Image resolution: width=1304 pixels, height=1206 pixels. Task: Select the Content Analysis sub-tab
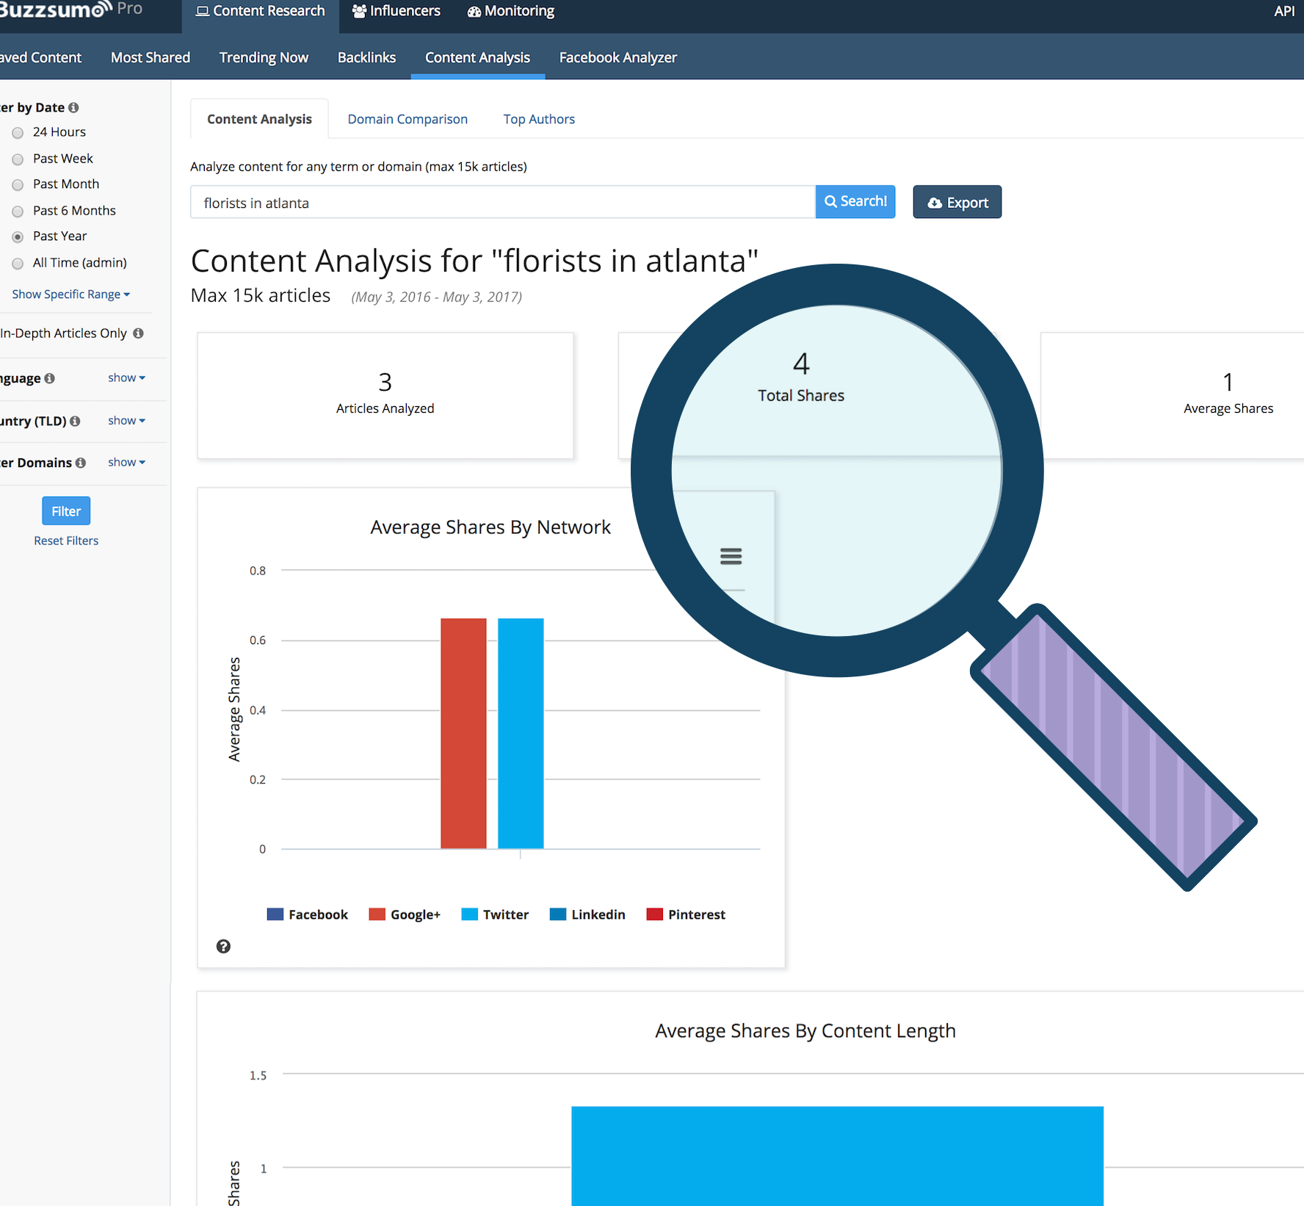259,119
